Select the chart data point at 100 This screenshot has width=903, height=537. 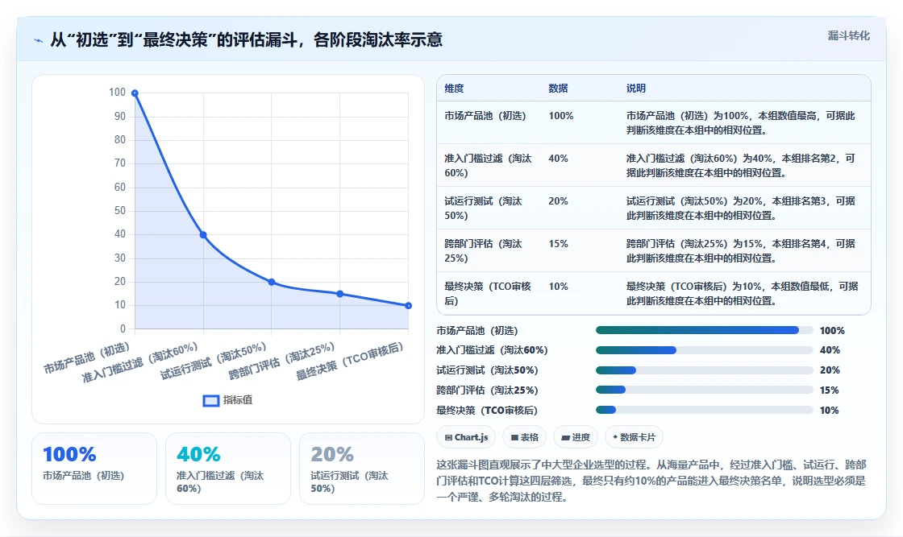[135, 93]
